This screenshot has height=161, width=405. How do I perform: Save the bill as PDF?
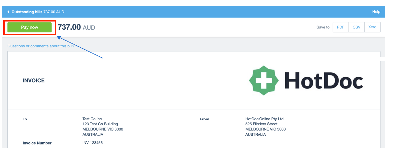[341, 27]
